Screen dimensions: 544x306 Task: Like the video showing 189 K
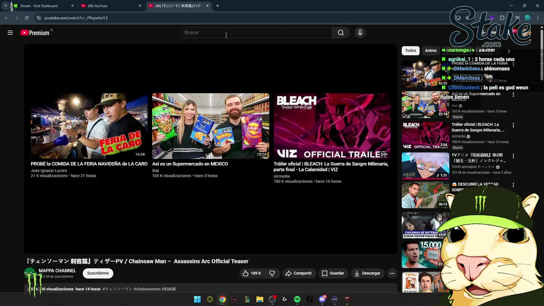(252, 273)
